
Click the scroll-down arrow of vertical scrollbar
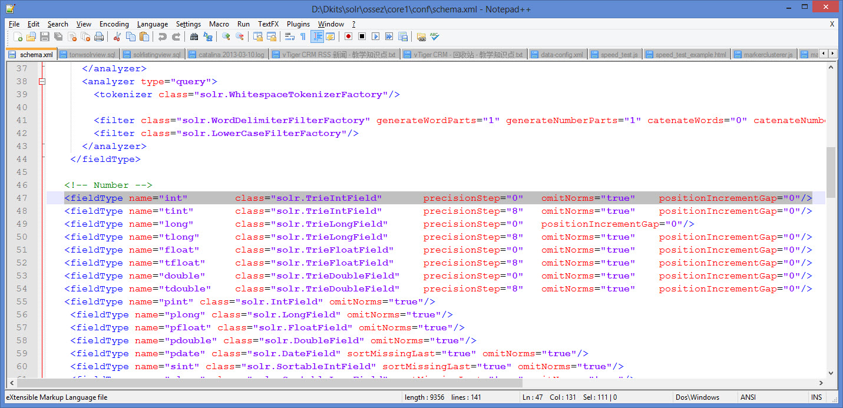[x=831, y=373]
